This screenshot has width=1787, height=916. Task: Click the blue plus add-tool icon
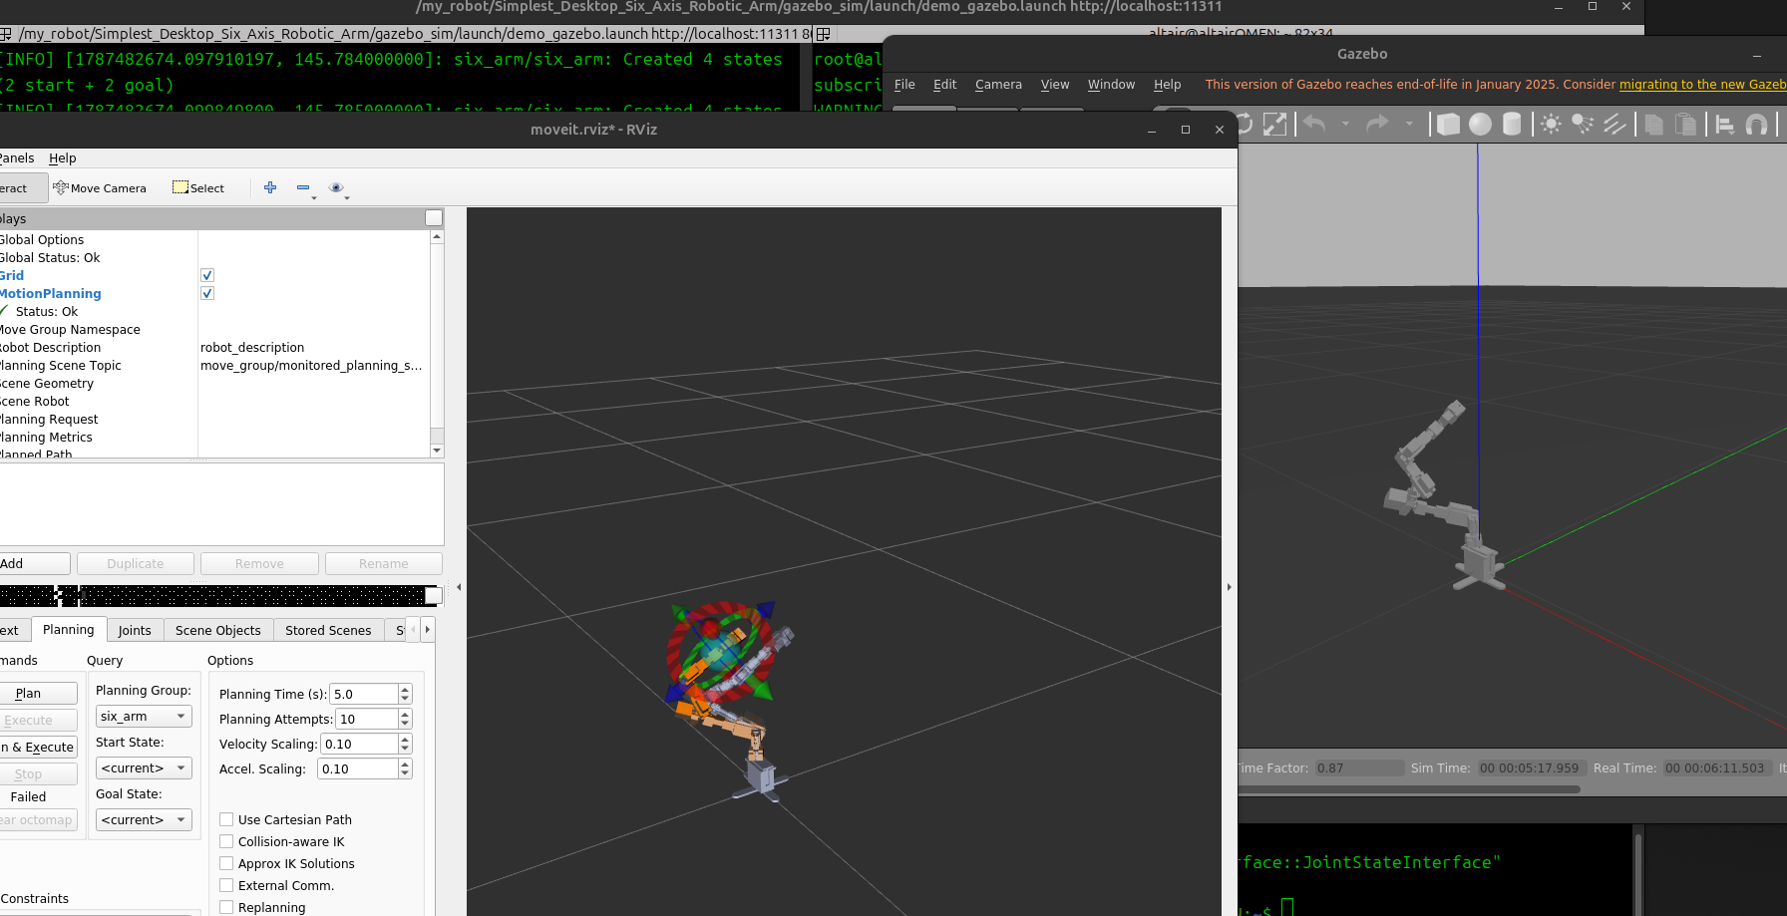270,187
